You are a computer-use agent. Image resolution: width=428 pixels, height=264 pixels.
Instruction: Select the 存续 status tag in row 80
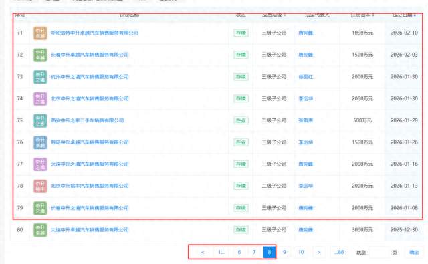click(241, 230)
